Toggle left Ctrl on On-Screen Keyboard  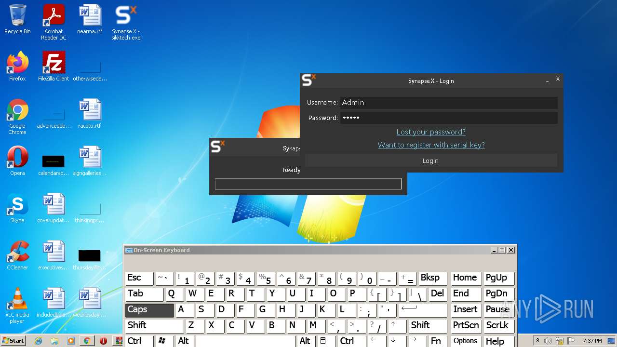139,341
